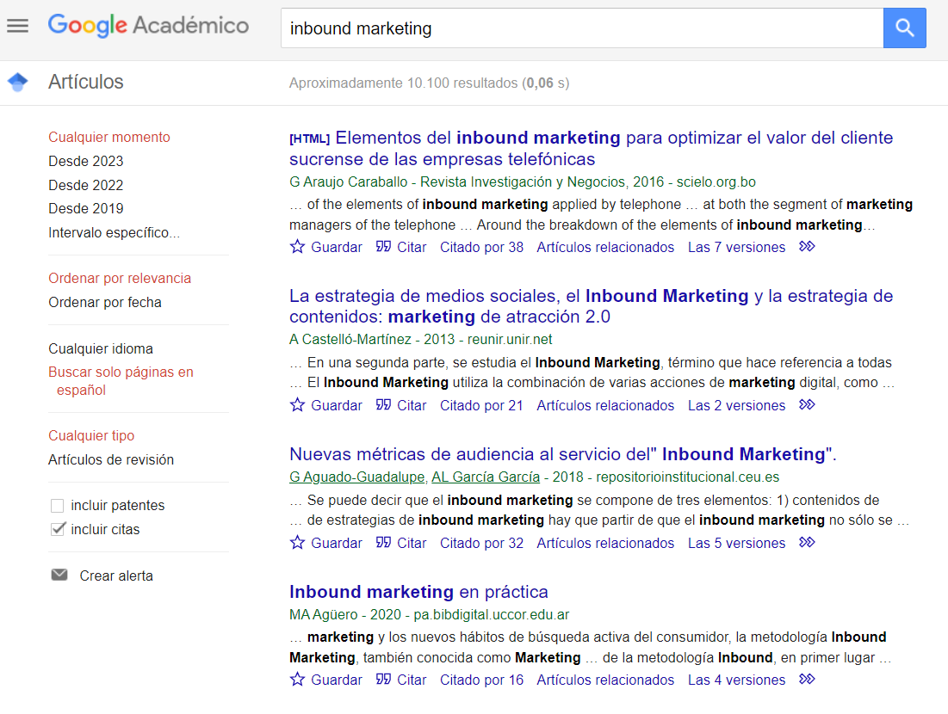Select Ordenar por relevancia
The height and width of the screenshot is (714, 948).
(x=120, y=279)
